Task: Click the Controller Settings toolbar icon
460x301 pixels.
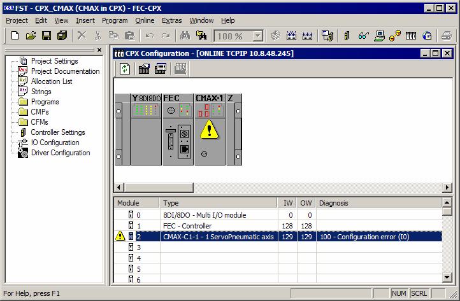Action: 347,36
